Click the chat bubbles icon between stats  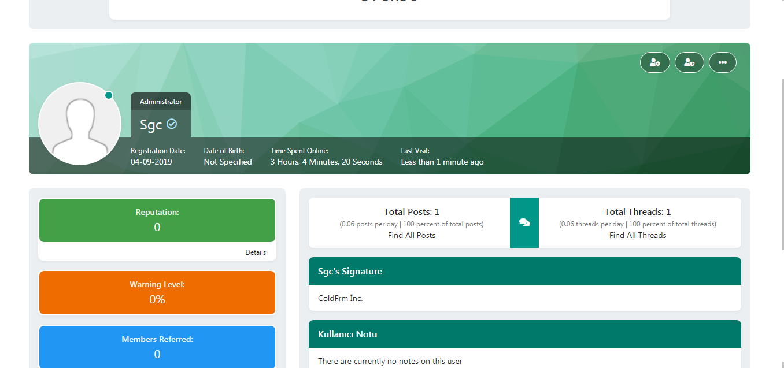pos(524,223)
